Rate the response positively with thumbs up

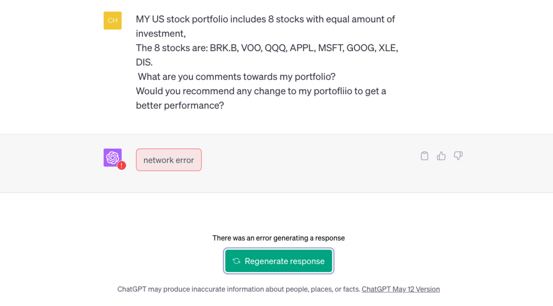click(441, 156)
